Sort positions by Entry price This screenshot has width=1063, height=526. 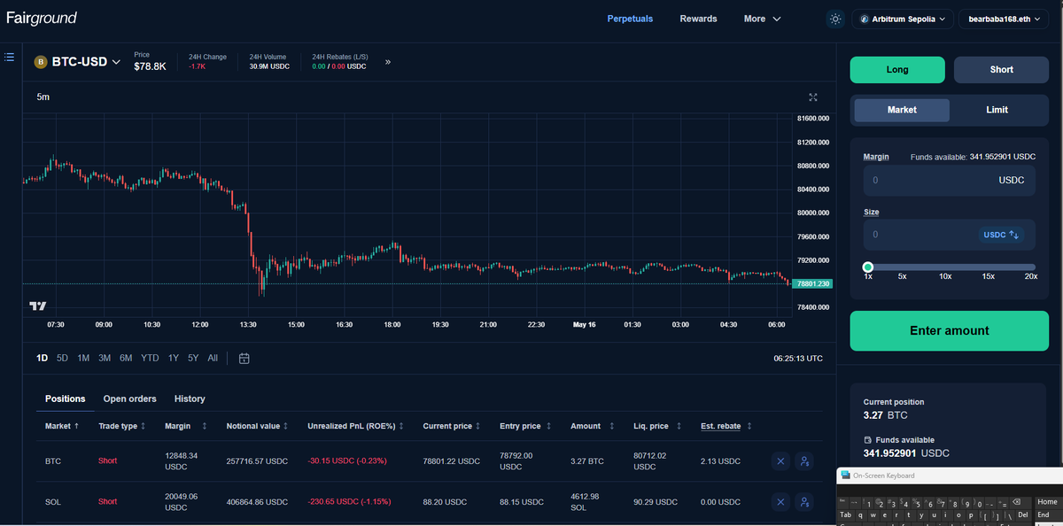pos(525,426)
